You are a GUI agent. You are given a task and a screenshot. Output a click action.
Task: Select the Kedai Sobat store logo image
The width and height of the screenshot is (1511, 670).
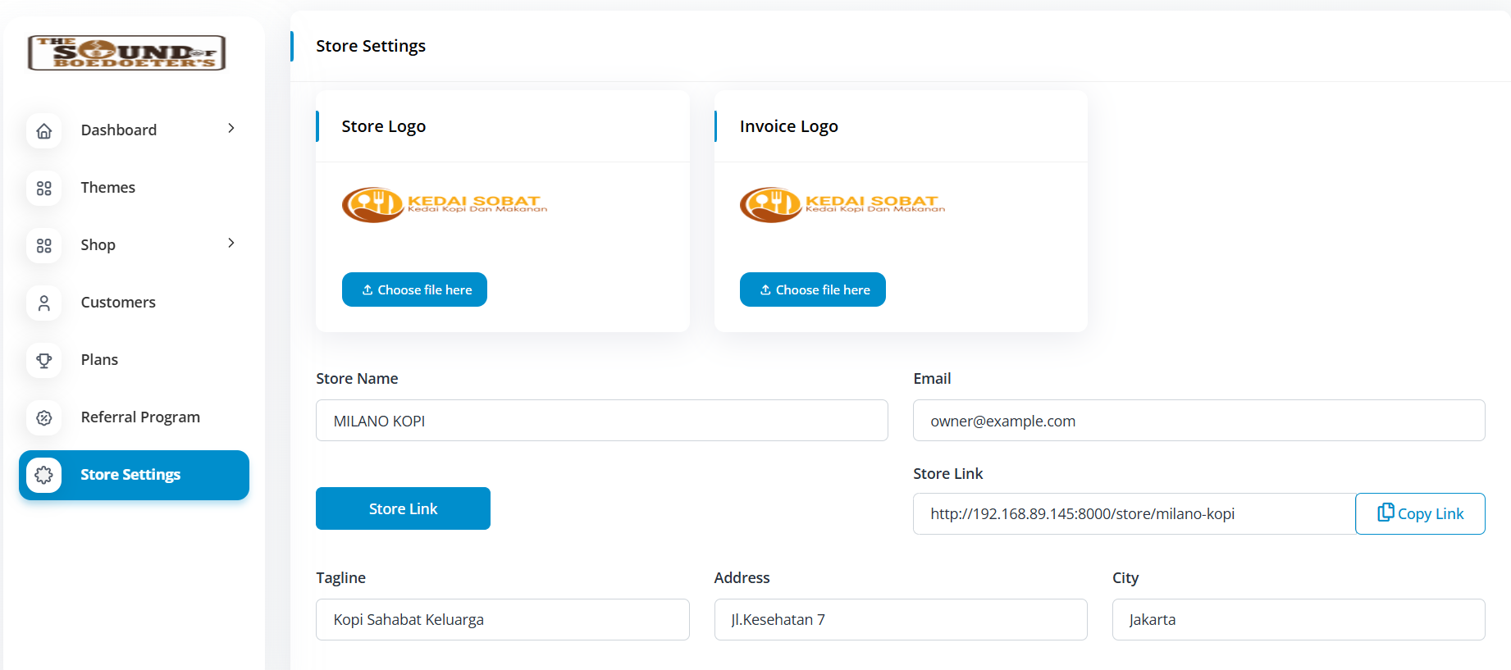point(445,205)
